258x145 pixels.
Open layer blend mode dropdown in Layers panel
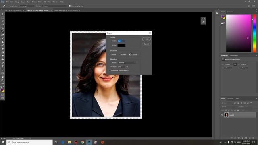coord(229,106)
